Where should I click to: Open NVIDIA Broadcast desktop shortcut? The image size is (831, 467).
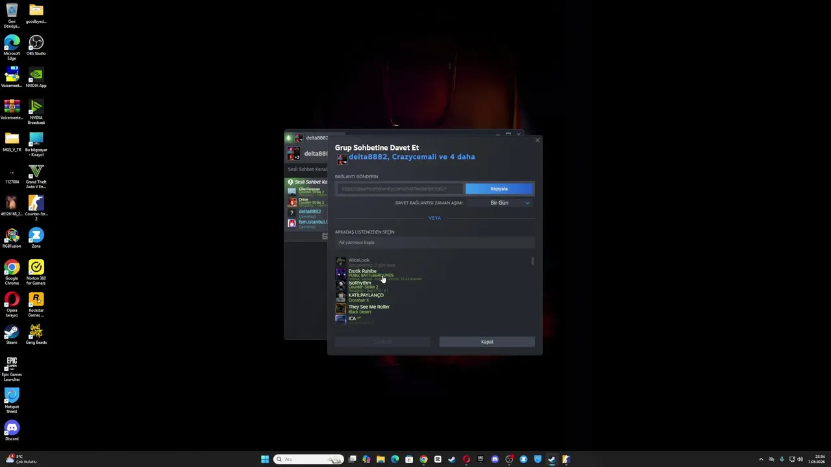tap(36, 112)
